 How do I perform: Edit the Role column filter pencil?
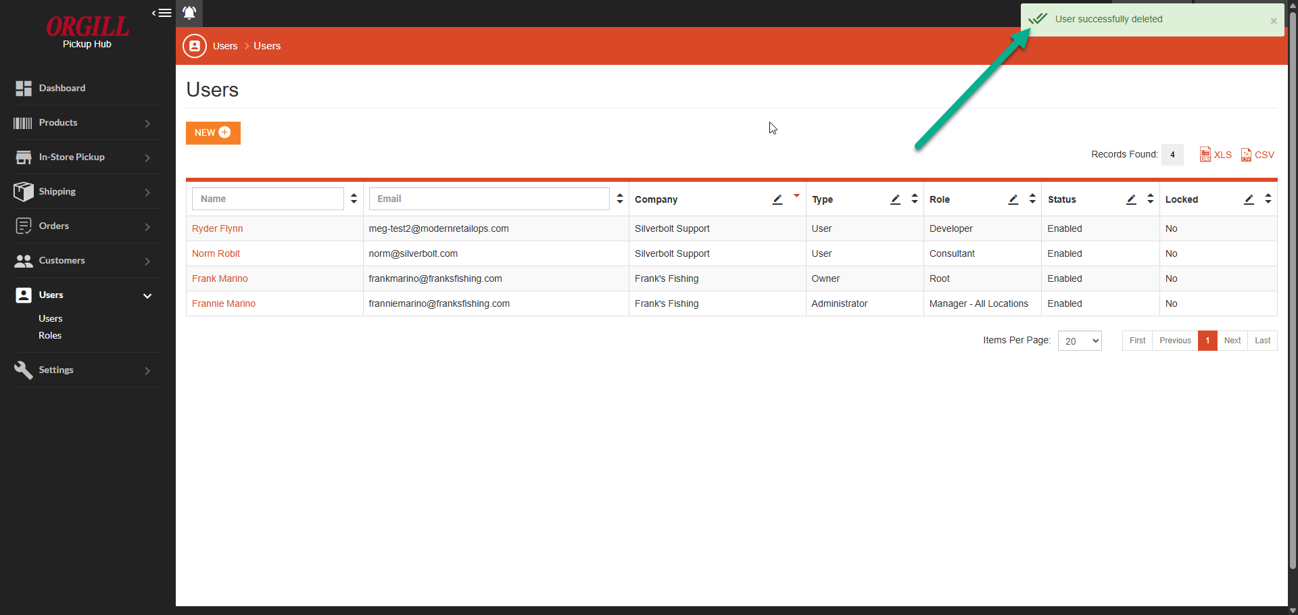[1013, 199]
